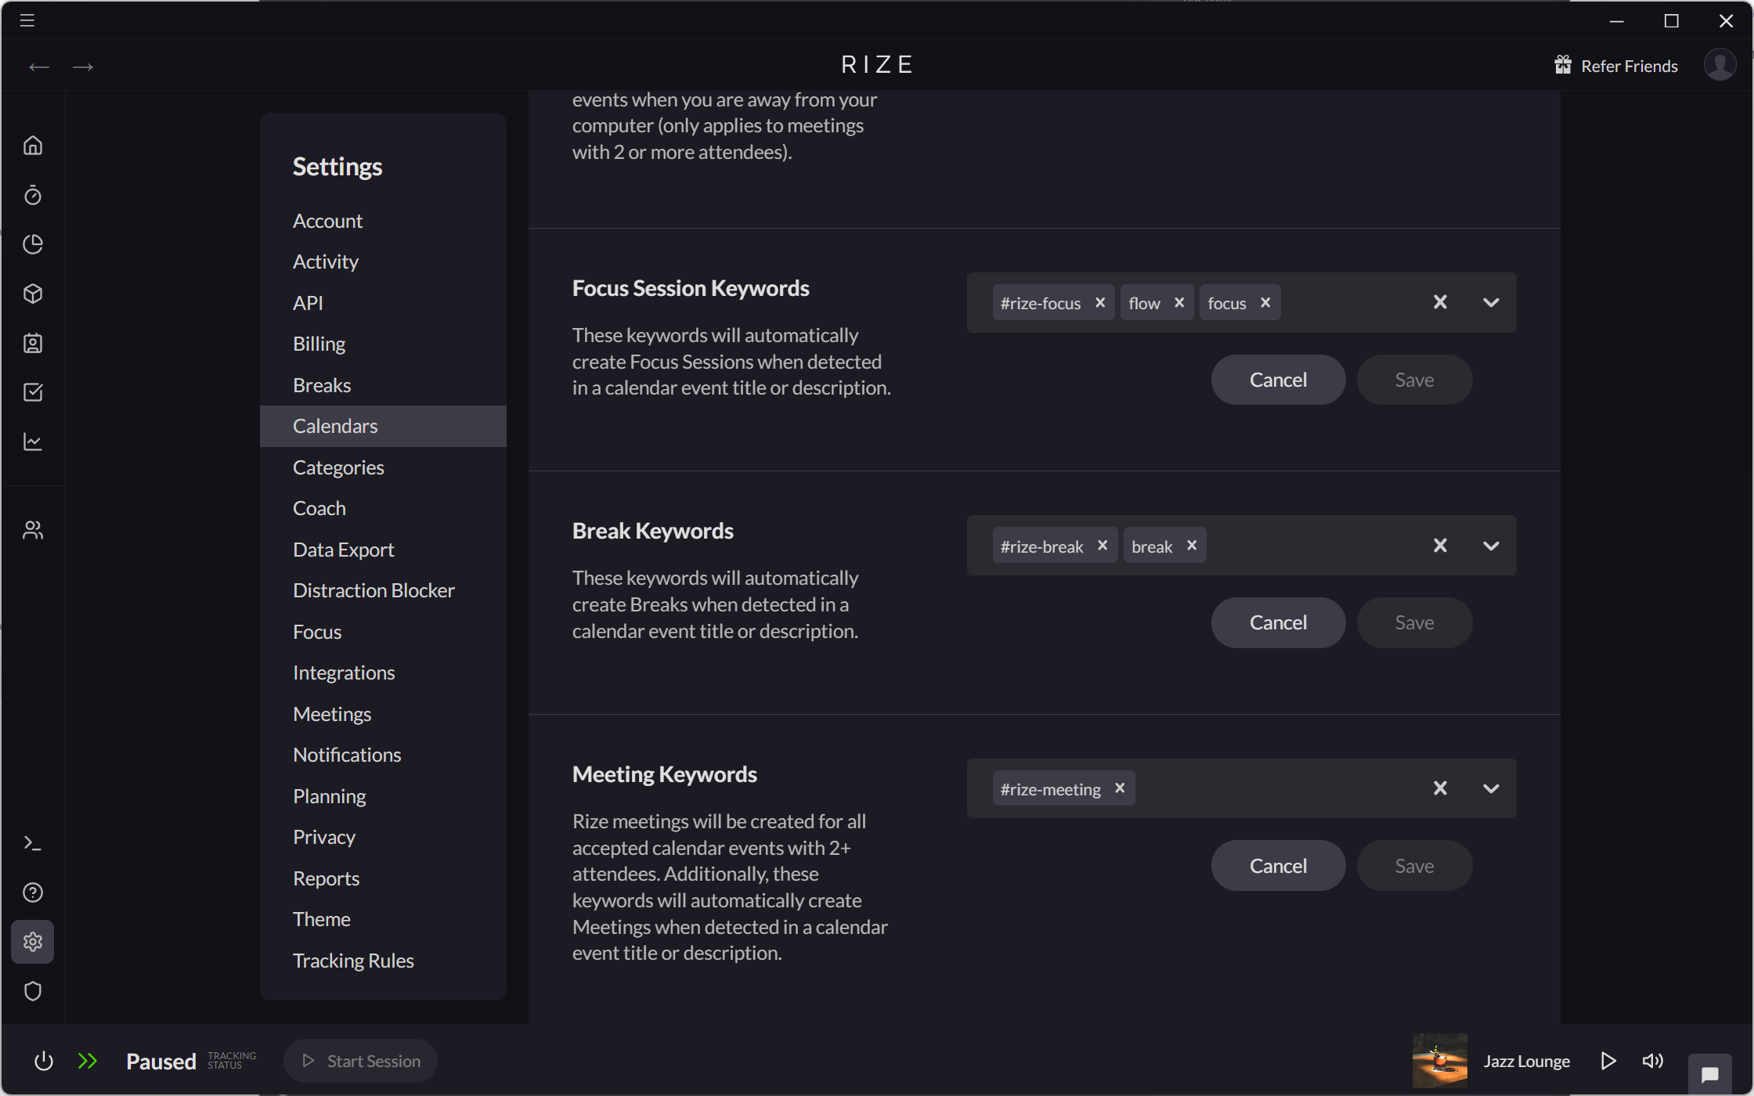
Task: Open the Meeting Keywords dropdown chevron
Action: pyautogui.click(x=1491, y=788)
